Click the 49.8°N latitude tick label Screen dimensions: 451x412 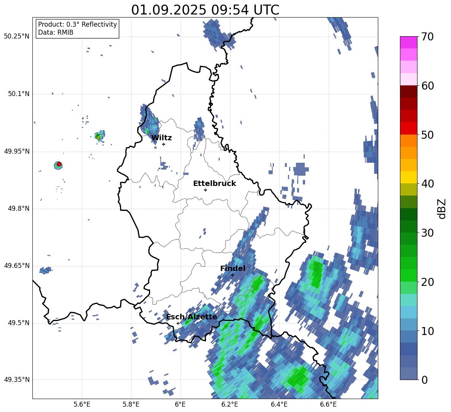click(18, 208)
